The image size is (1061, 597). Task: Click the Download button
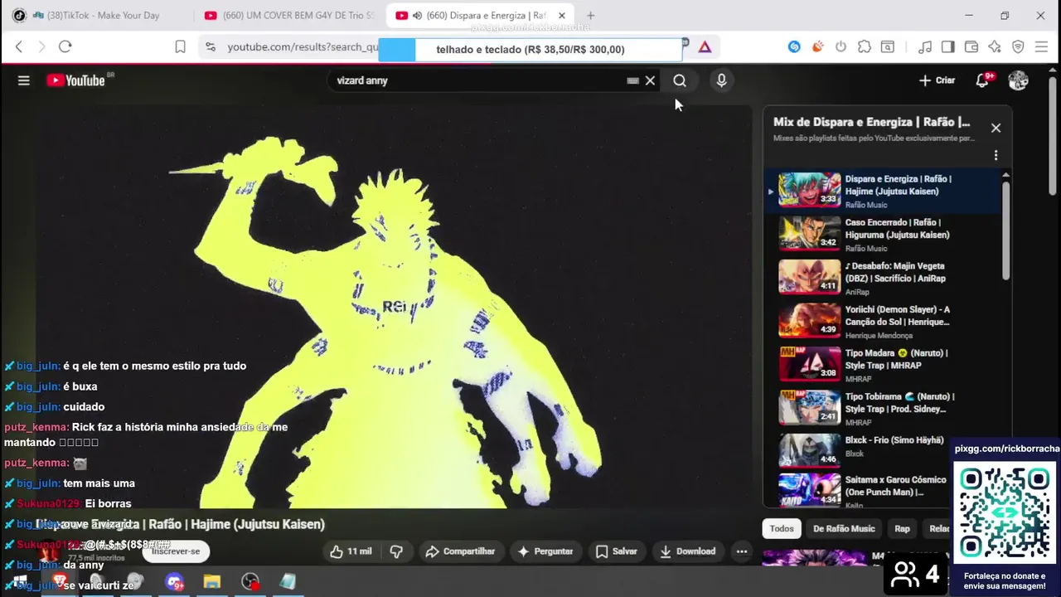coord(687,551)
